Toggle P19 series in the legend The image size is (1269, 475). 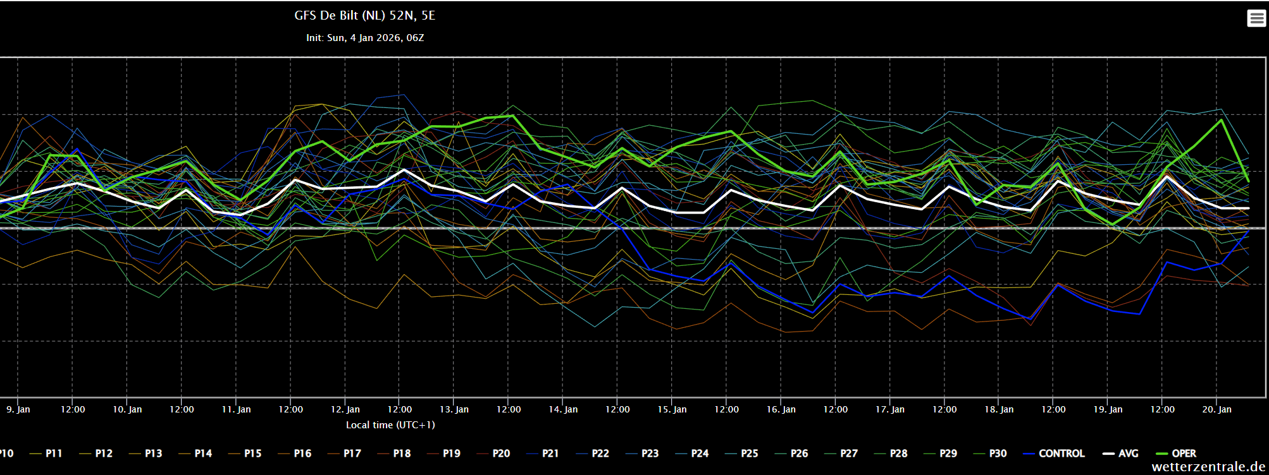coord(443,454)
